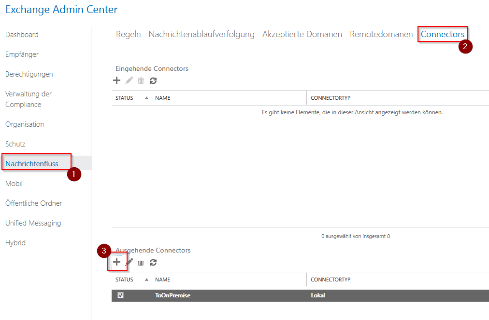Sort outgoing connectors by STATUS arrow
489x320 pixels.
pos(146,280)
